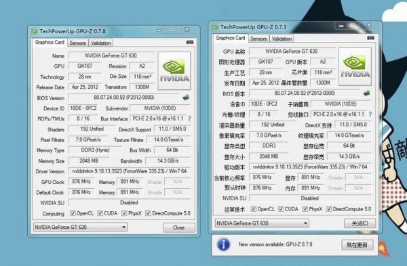
Task: Click 'New version available: GPU-Z 0.7.8' text
Action: coord(275,244)
